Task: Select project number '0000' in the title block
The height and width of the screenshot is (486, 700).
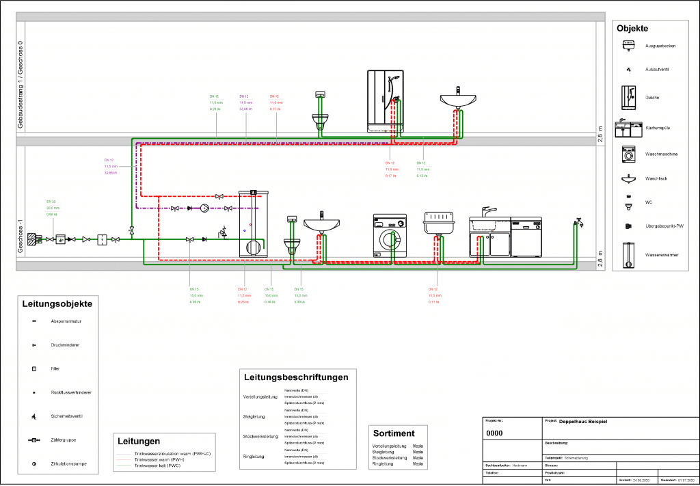Action: pyautogui.click(x=494, y=433)
